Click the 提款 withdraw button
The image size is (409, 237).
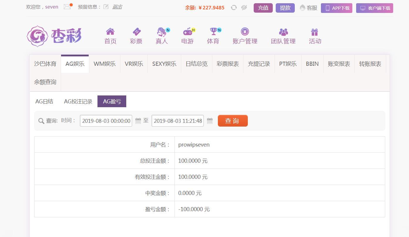[x=285, y=8]
